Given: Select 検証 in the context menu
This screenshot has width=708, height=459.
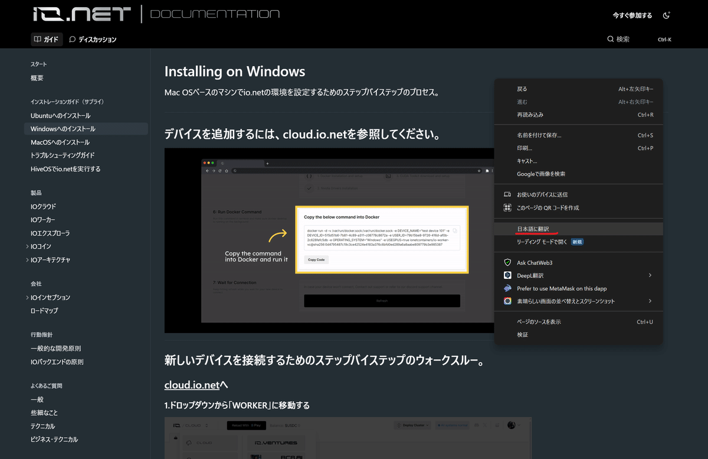Looking at the screenshot, I should 578,335.
